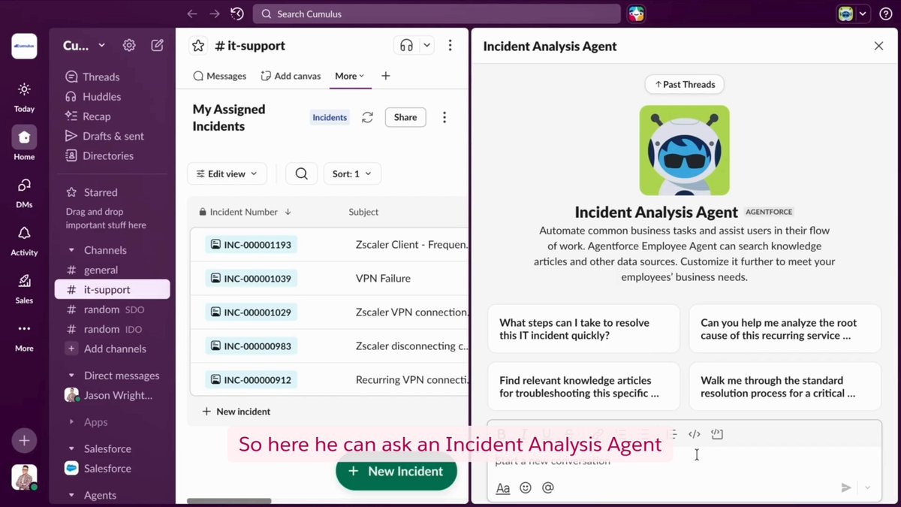
Task: Compose a new message with pencil icon
Action: [x=157, y=45]
